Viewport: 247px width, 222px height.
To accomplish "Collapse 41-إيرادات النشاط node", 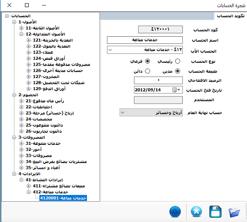I will [21, 180].
